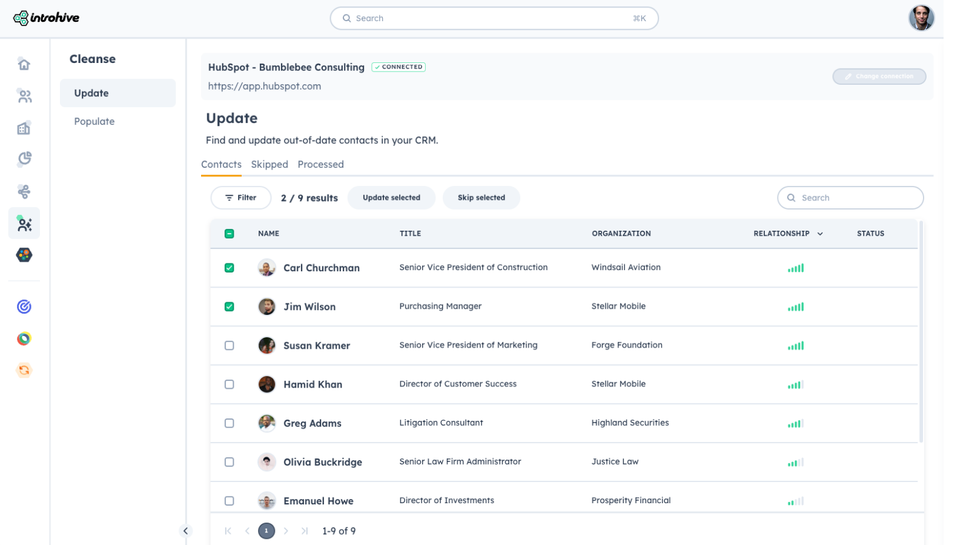The image size is (969, 545).
Task: Collapse the Cleanse side panel
Action: pyautogui.click(x=186, y=531)
